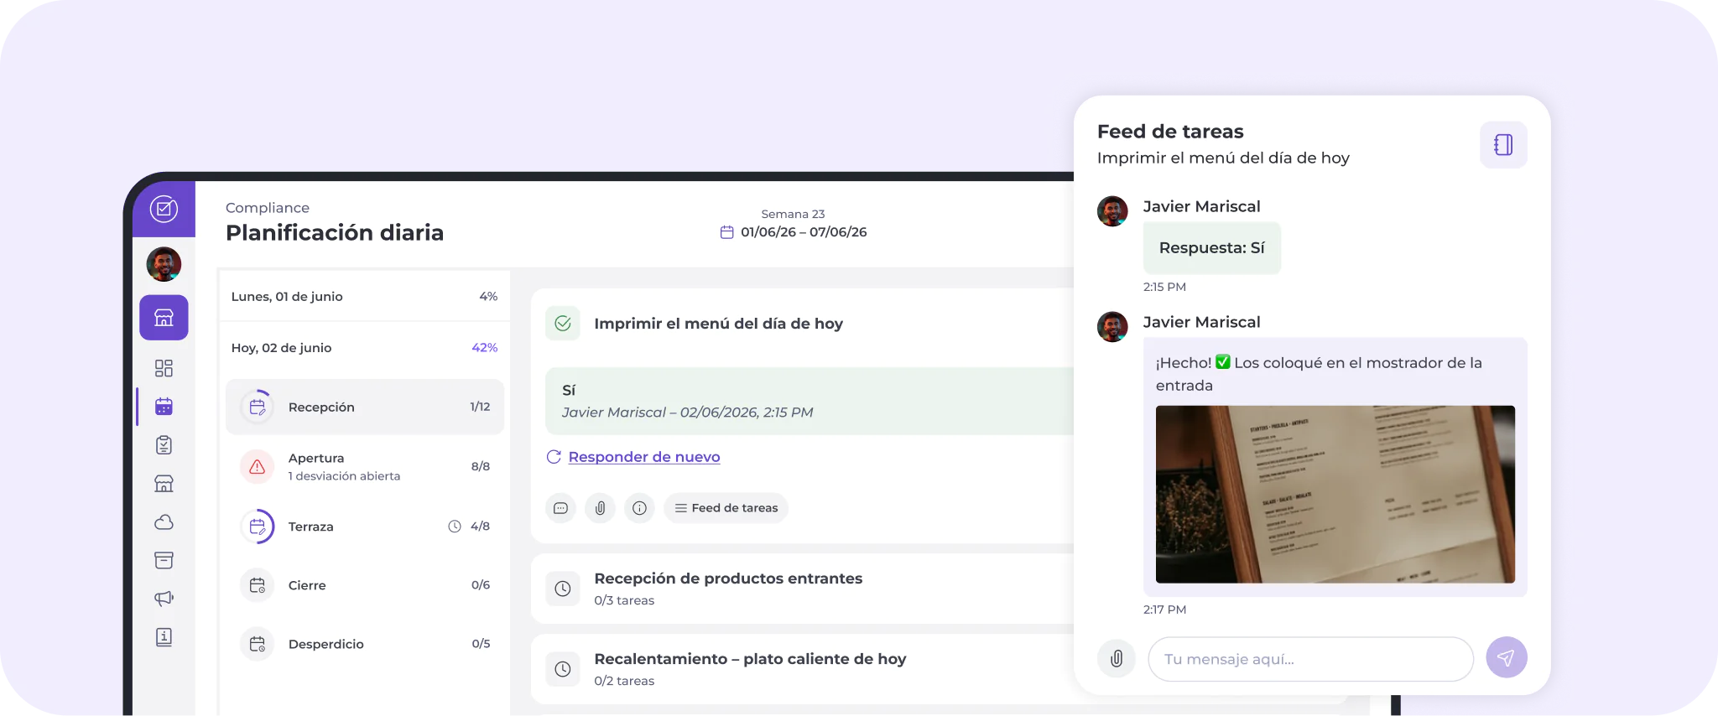Expand Recalentamiento – plato caliente de hoy
The height and width of the screenshot is (716, 1718).
[x=802, y=669]
